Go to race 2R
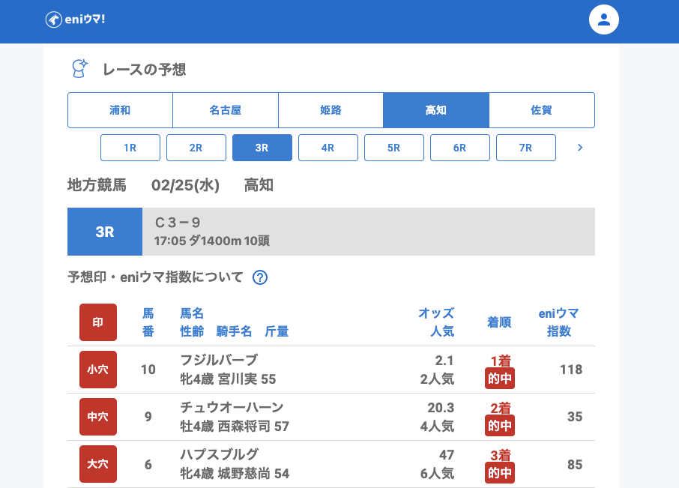 click(196, 148)
